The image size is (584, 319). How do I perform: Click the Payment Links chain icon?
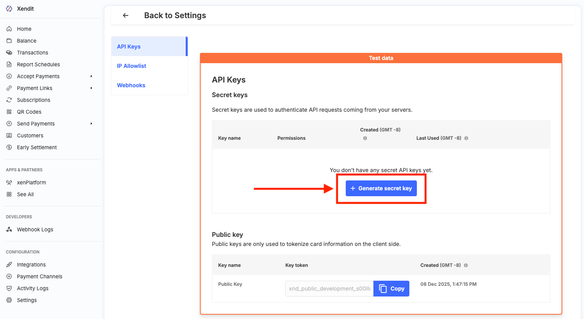click(x=9, y=88)
